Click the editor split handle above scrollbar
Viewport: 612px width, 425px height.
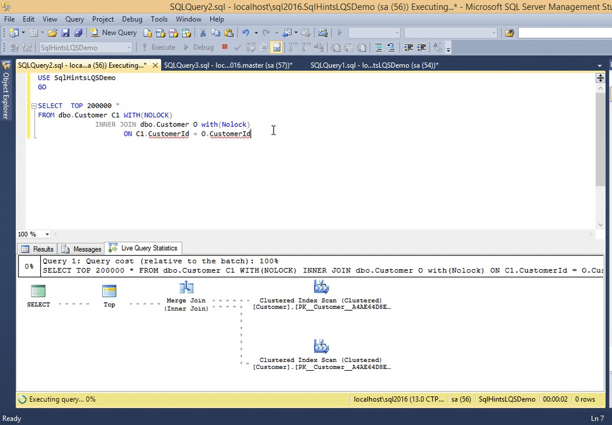pos(600,78)
